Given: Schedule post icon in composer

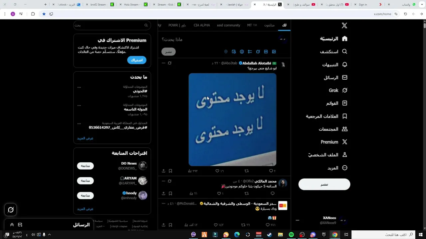Looking at the screenshot, I should (x=234, y=52).
